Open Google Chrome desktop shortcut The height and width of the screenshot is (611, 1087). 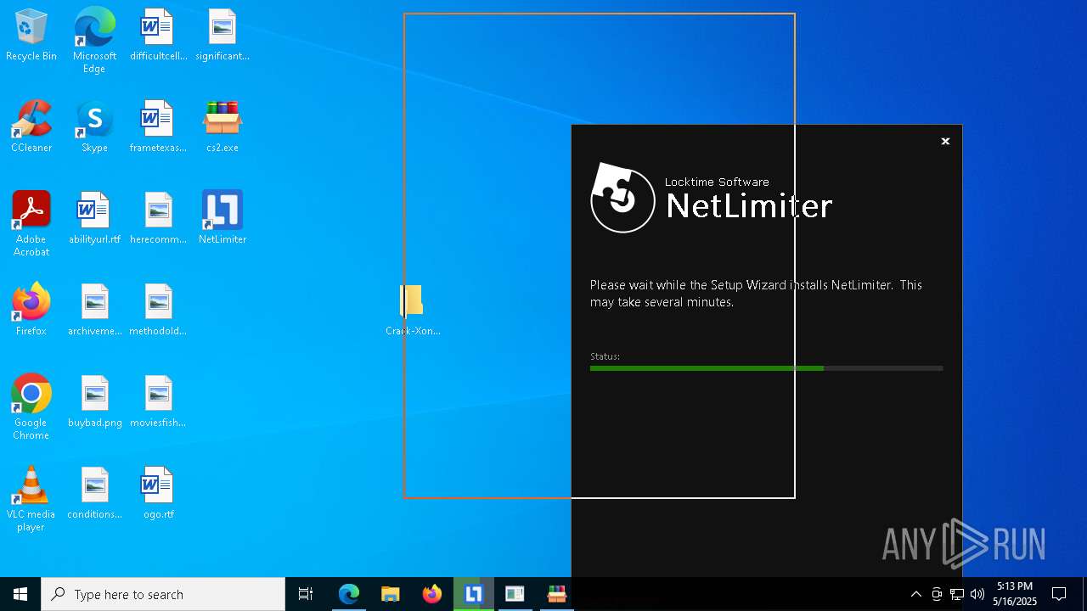[x=31, y=407]
